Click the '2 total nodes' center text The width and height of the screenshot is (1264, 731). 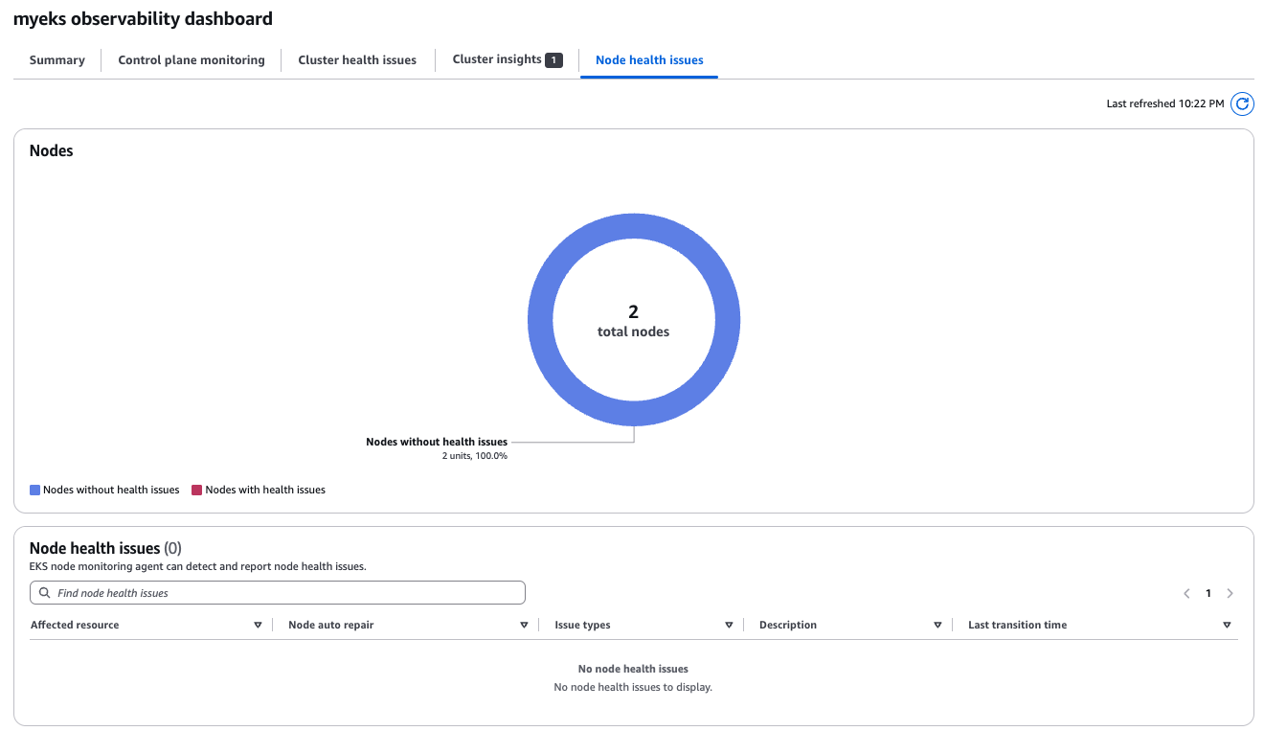point(633,321)
